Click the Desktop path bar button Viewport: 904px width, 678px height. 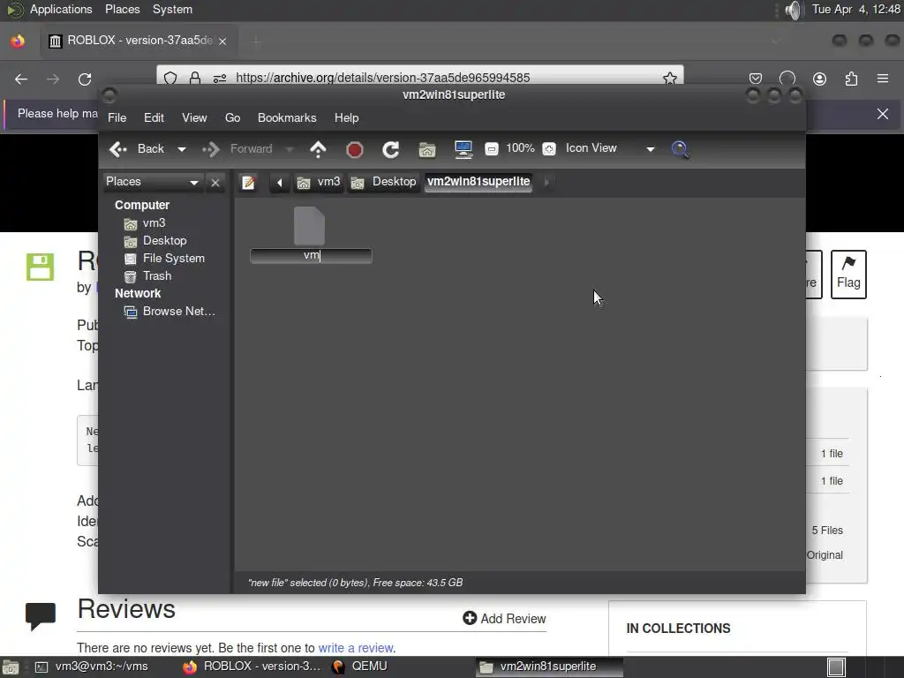click(x=383, y=182)
